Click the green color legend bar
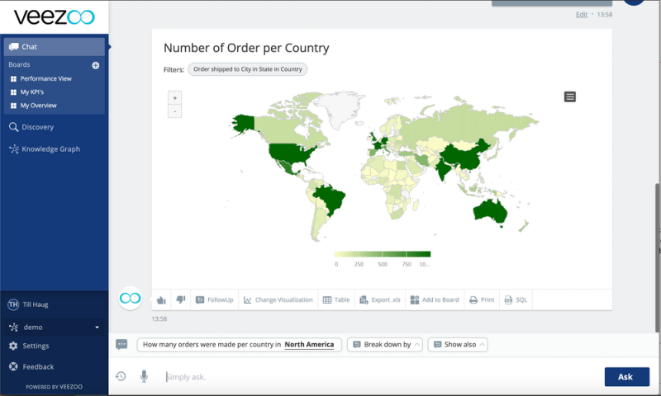 [383, 254]
